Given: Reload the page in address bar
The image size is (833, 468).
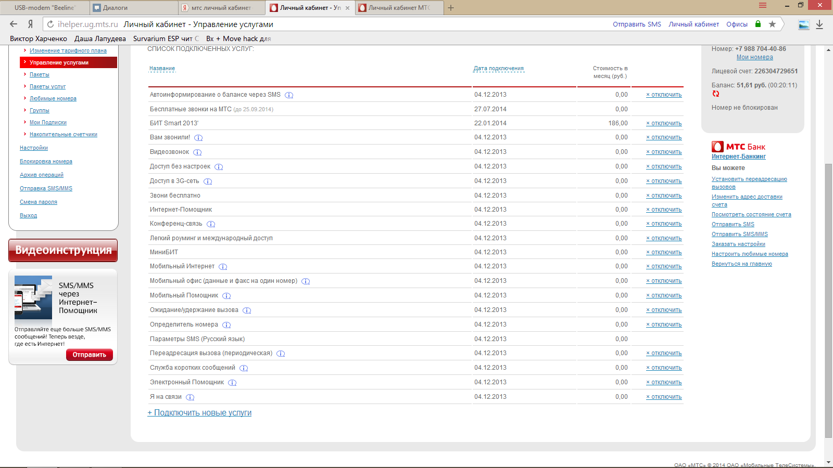Looking at the screenshot, I should [50, 24].
